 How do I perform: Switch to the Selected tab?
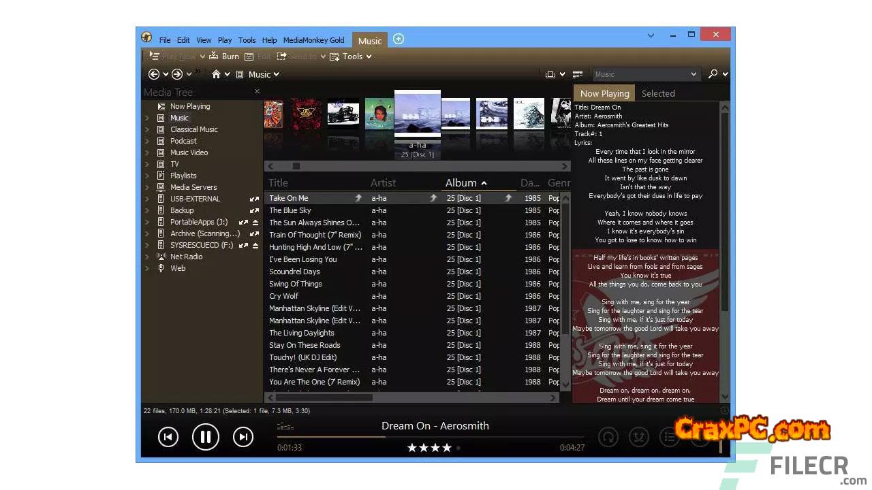pyautogui.click(x=658, y=93)
